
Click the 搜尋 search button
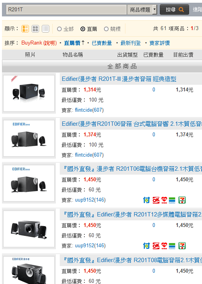point(174,9)
